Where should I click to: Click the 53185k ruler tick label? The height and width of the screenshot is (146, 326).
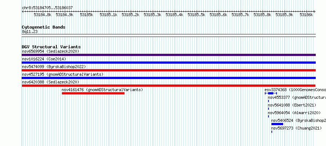(86, 15)
